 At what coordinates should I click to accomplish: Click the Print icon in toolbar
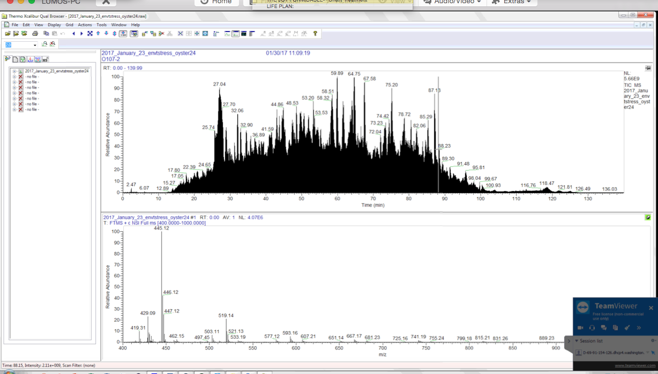point(35,34)
